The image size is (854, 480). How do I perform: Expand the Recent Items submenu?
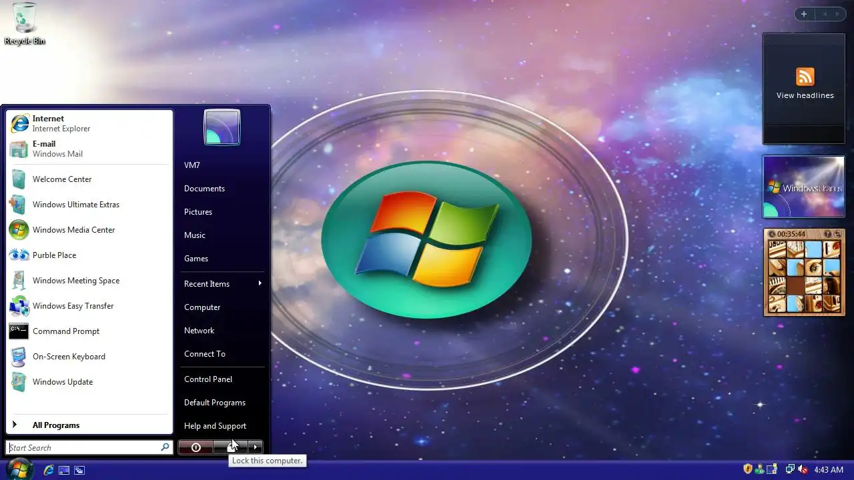pos(222,284)
